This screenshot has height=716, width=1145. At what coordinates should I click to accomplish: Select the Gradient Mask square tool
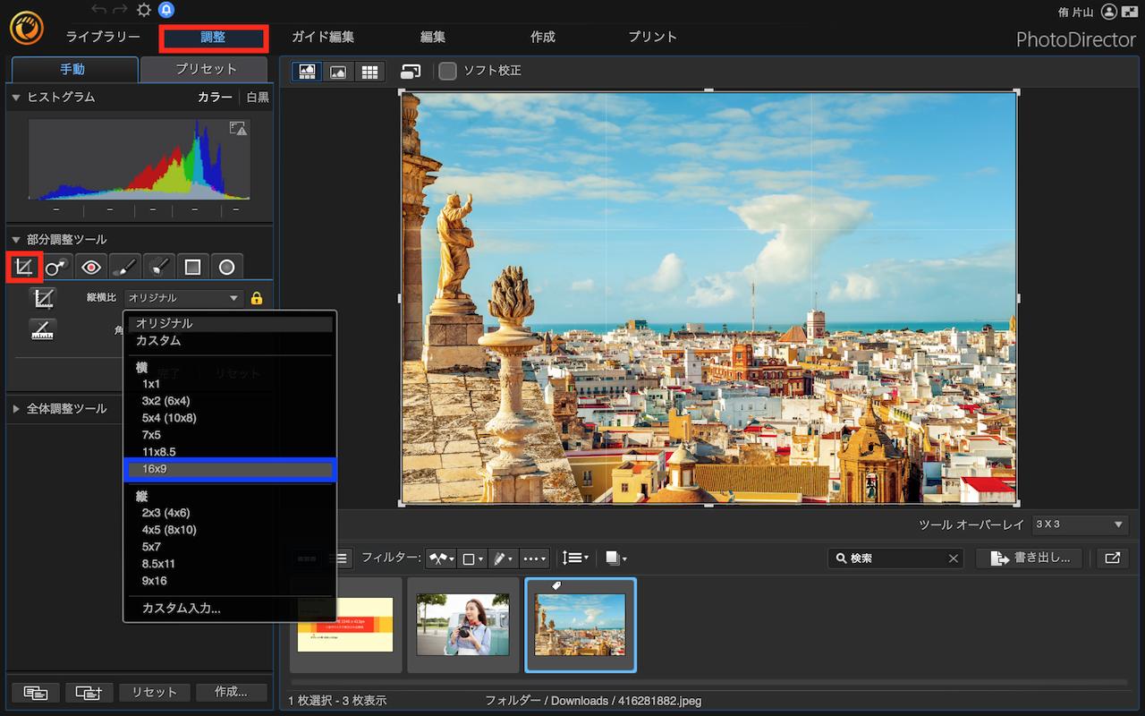click(192, 267)
